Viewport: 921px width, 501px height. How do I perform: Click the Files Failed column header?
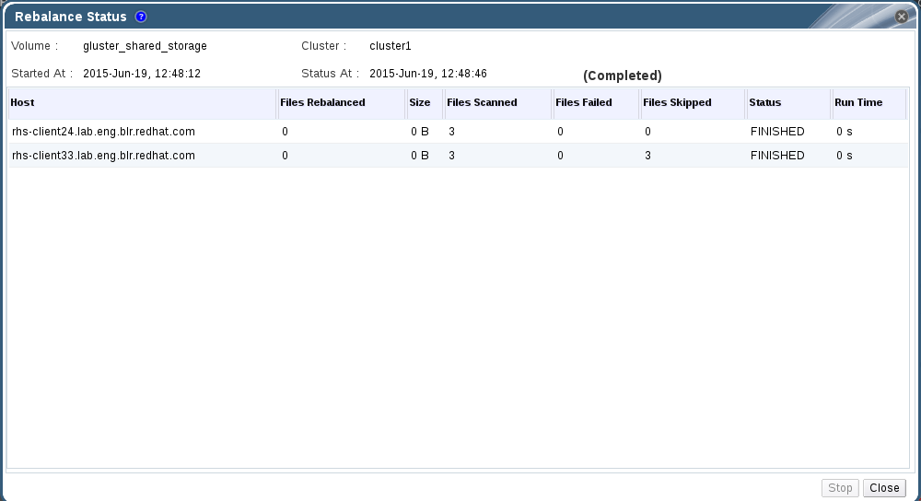(584, 102)
